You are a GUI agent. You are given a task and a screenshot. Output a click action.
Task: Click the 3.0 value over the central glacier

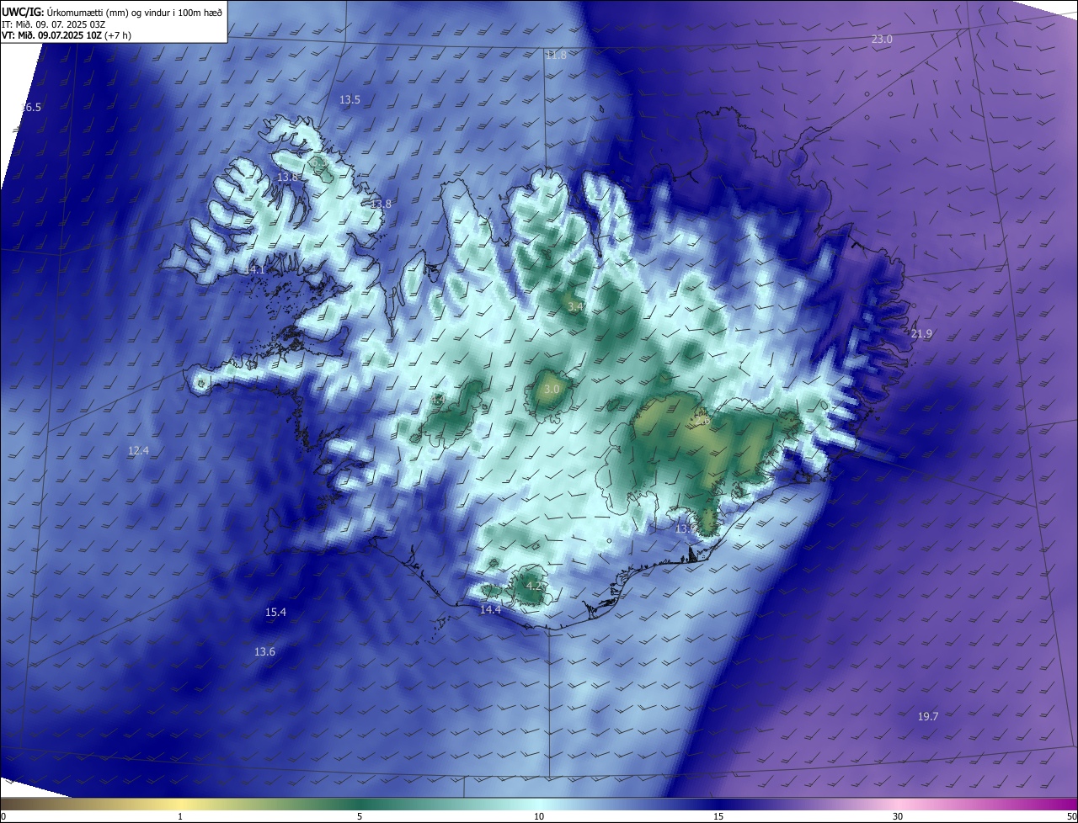pyautogui.click(x=552, y=390)
